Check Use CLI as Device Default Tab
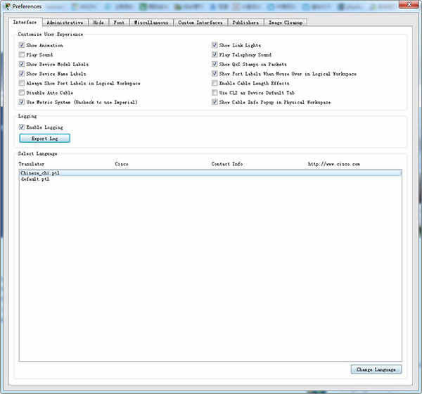 coord(215,93)
